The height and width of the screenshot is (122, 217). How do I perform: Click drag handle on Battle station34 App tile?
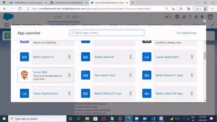[x=192, y=94]
